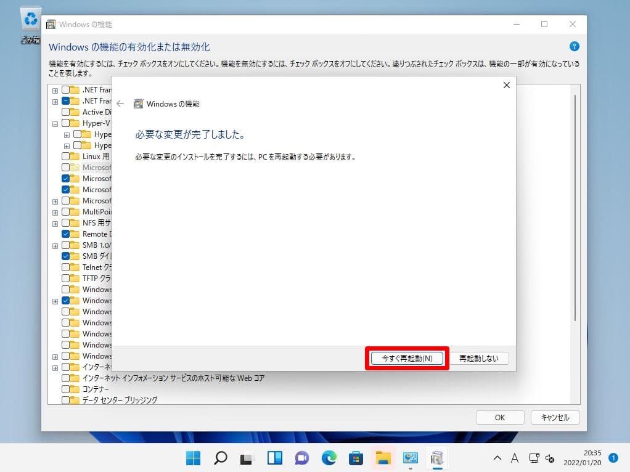Click OK in the Windows Features window
The height and width of the screenshot is (472, 630).
tap(500, 417)
